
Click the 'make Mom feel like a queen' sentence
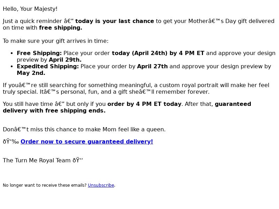[x=84, y=129]
